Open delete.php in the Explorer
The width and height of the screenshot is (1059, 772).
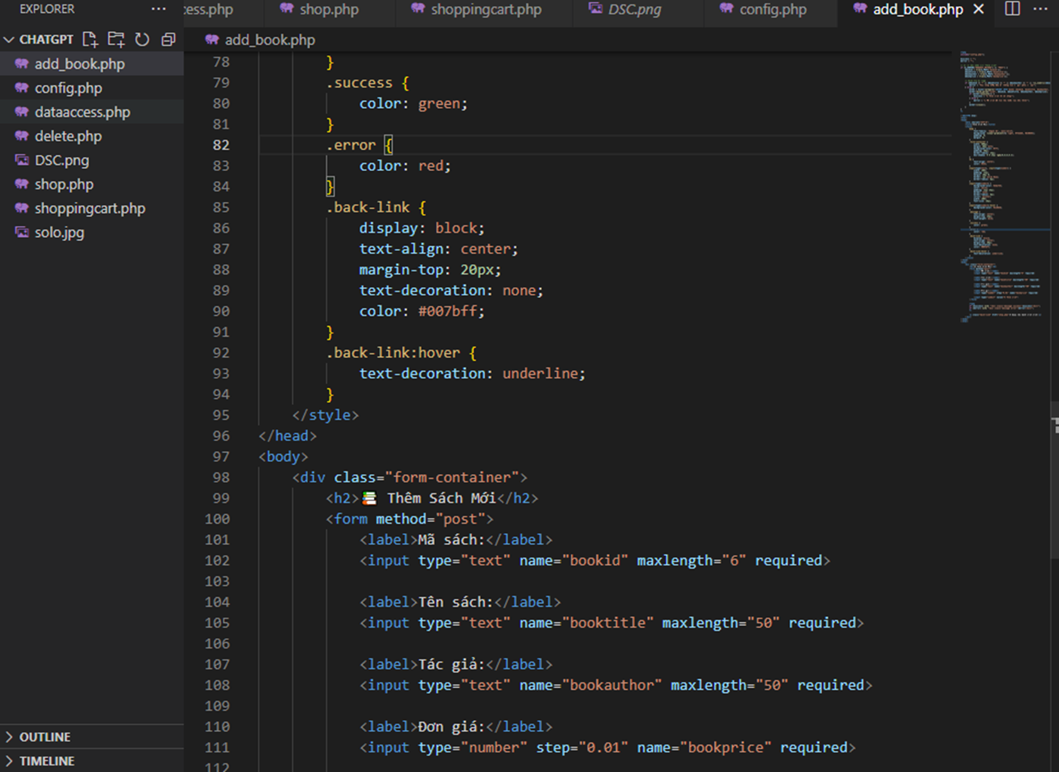[x=68, y=136]
